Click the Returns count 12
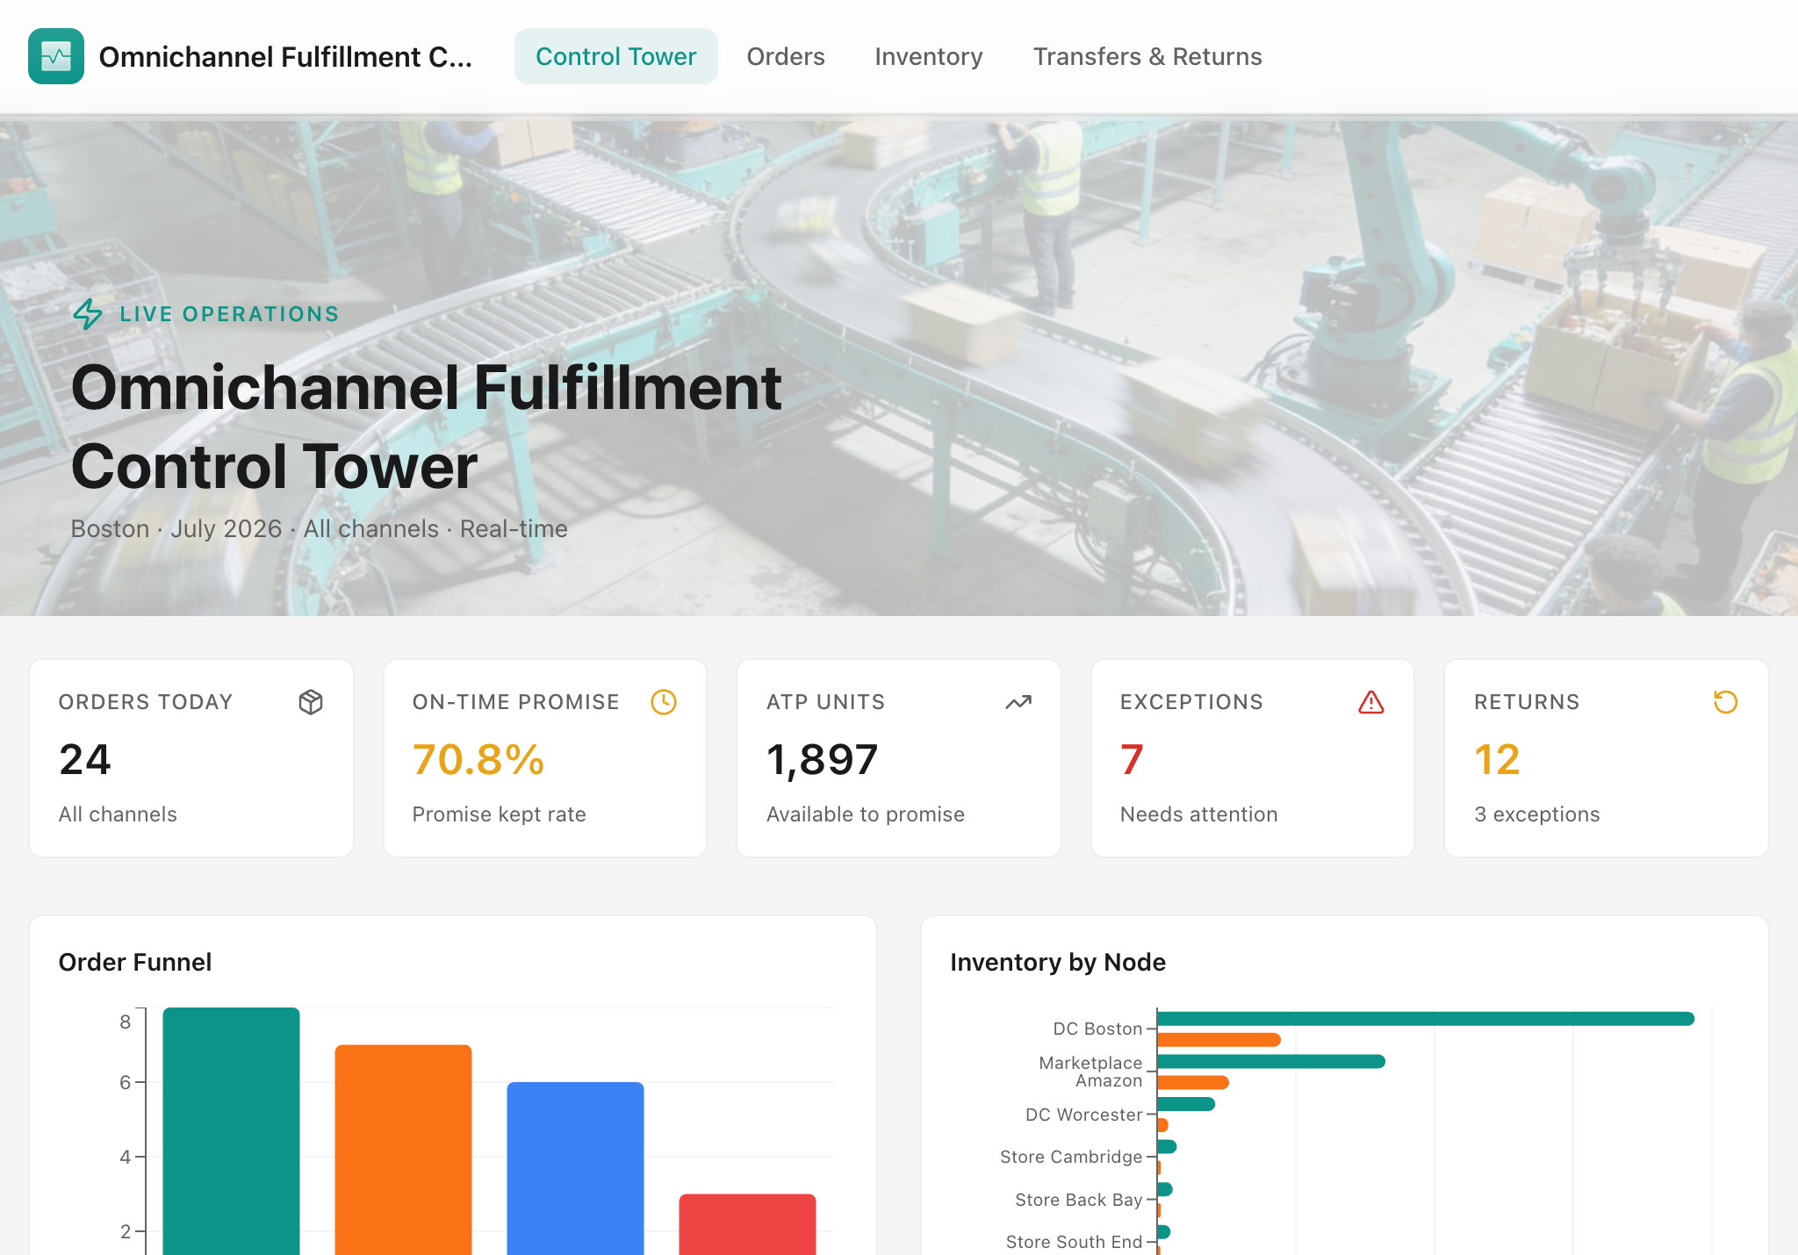Image resolution: width=1798 pixels, height=1255 pixels. point(1497,759)
